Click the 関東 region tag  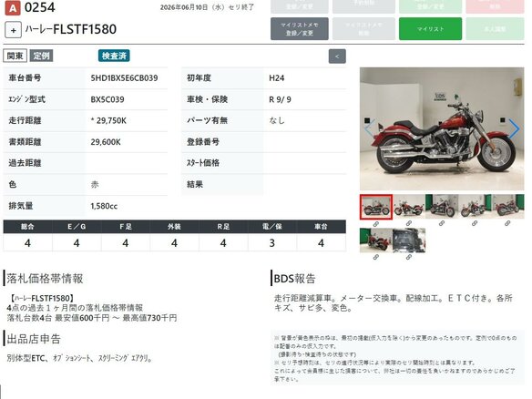15,56
